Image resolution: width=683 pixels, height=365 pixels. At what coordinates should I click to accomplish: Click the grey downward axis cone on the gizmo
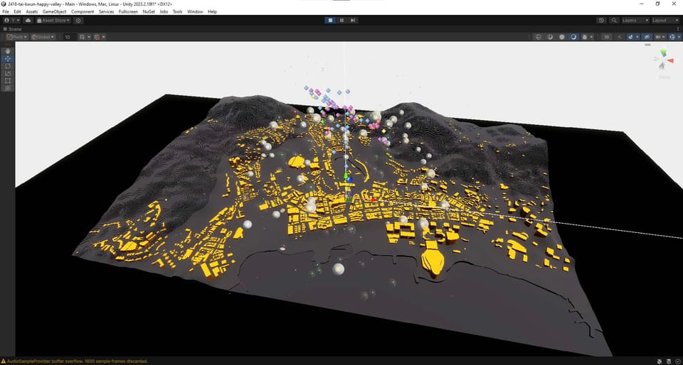(x=661, y=65)
